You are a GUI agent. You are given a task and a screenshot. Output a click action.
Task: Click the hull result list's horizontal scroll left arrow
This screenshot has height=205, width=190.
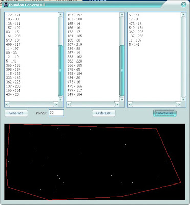pos(130,104)
